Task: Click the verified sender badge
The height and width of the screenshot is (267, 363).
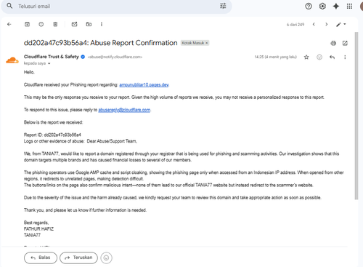Action: point(83,57)
